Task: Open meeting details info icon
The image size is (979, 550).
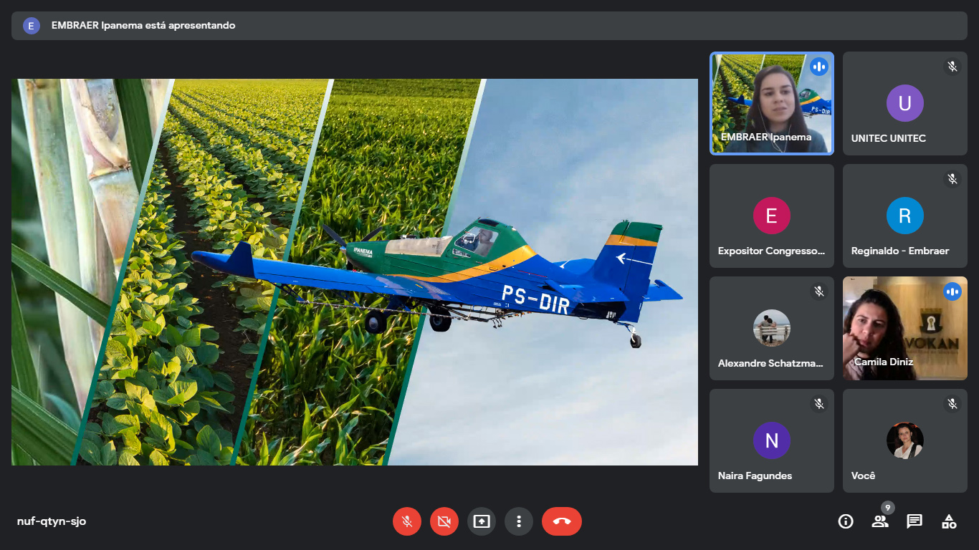Action: tap(846, 521)
